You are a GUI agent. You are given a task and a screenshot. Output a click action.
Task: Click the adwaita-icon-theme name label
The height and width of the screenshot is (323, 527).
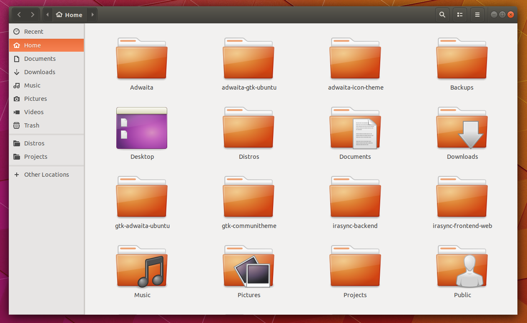(356, 88)
